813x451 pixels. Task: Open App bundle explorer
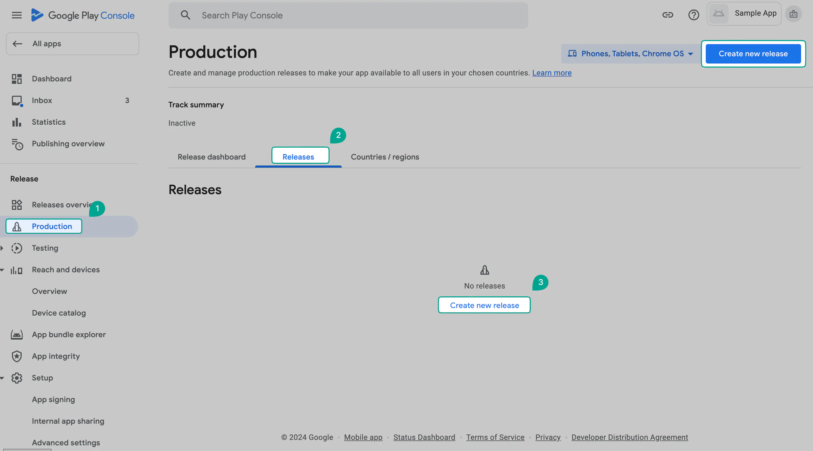point(69,334)
